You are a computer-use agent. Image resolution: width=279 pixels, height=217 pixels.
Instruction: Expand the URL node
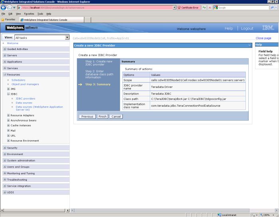pyautogui.click(x=8, y=135)
